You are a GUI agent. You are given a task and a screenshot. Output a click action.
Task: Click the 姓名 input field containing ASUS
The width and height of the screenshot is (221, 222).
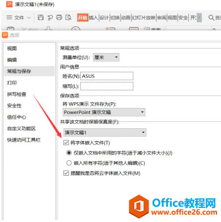pos(107,76)
